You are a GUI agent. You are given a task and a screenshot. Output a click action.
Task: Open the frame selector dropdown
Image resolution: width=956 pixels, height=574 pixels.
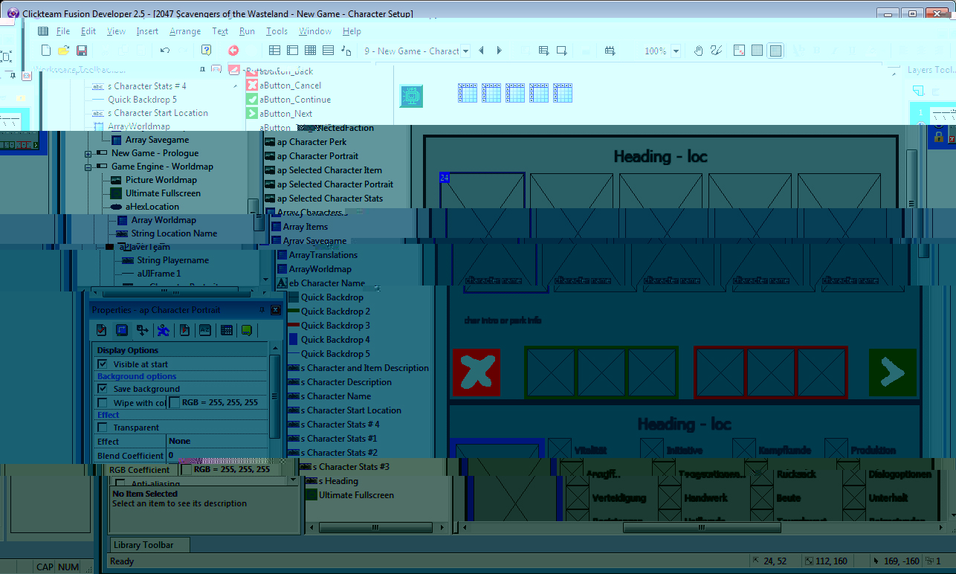(465, 51)
